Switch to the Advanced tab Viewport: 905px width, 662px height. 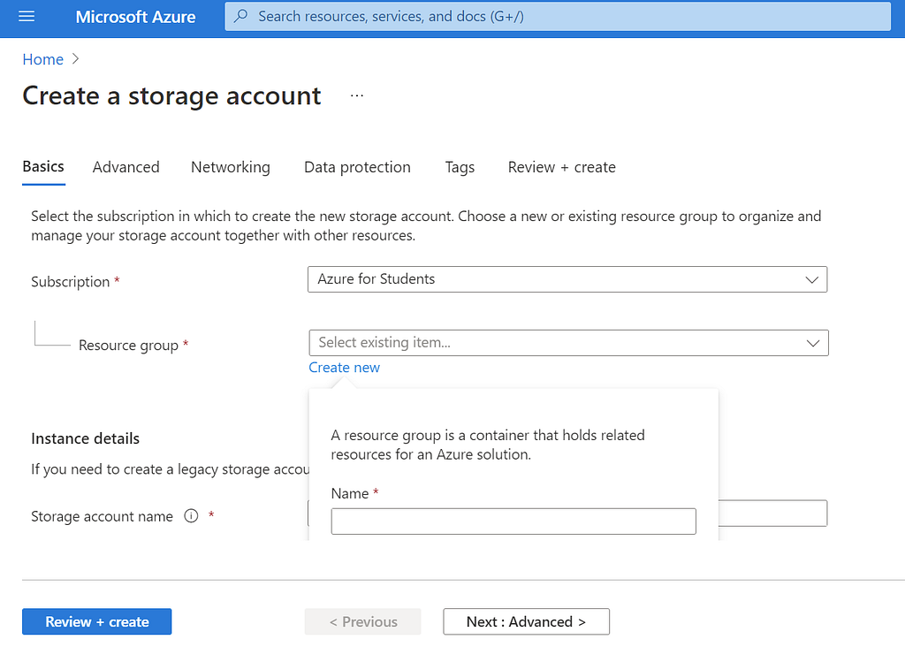tap(125, 167)
